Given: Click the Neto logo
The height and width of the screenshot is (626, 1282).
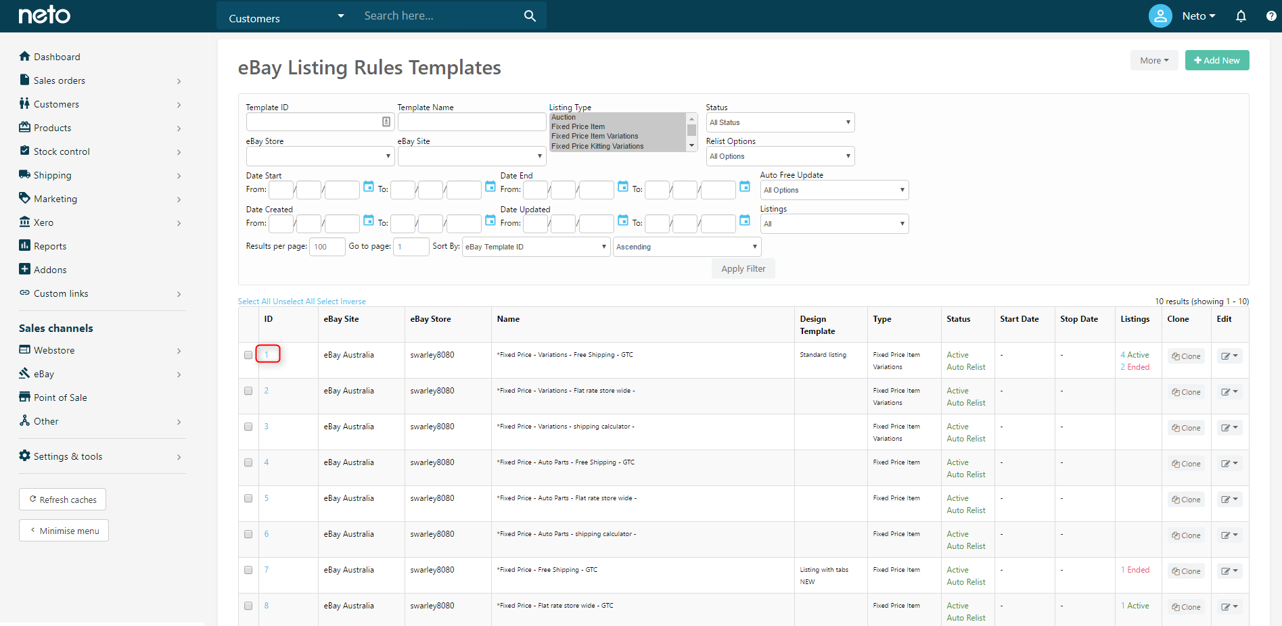Looking at the screenshot, I should [x=45, y=15].
